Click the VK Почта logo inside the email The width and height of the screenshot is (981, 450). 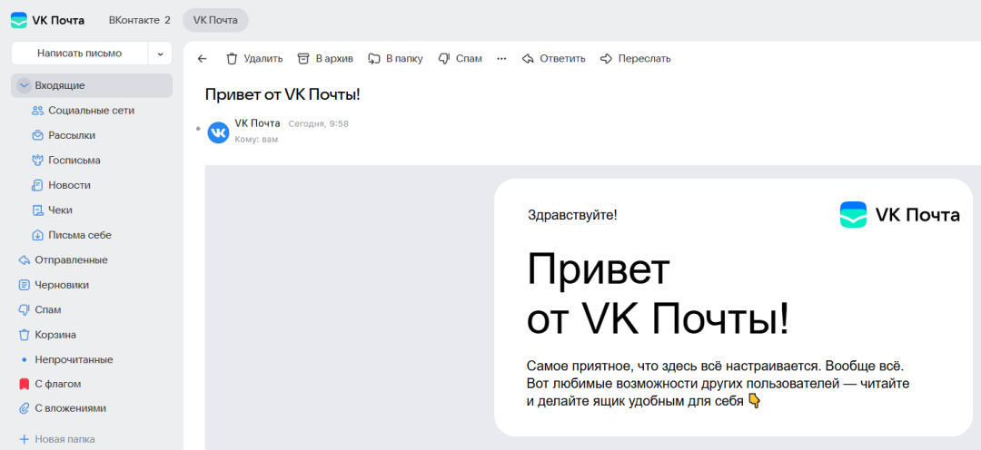(899, 215)
